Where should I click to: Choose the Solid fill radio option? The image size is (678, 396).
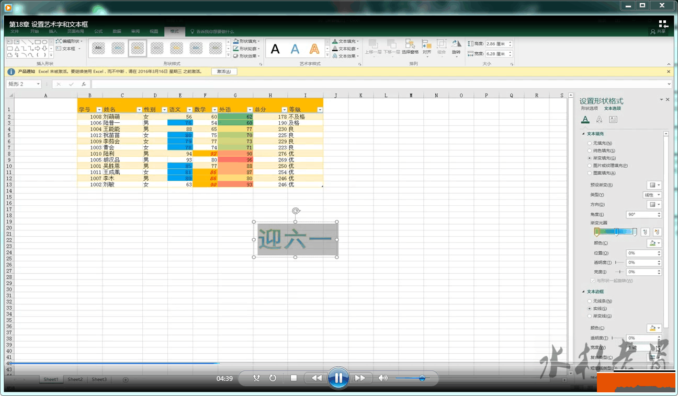(590, 150)
